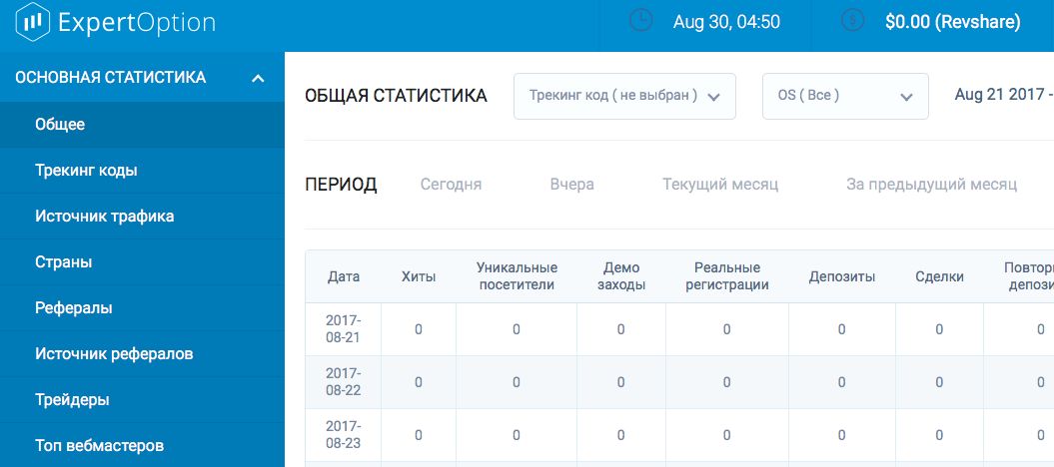Click the Дата column header
The image size is (1054, 467).
pyautogui.click(x=344, y=276)
